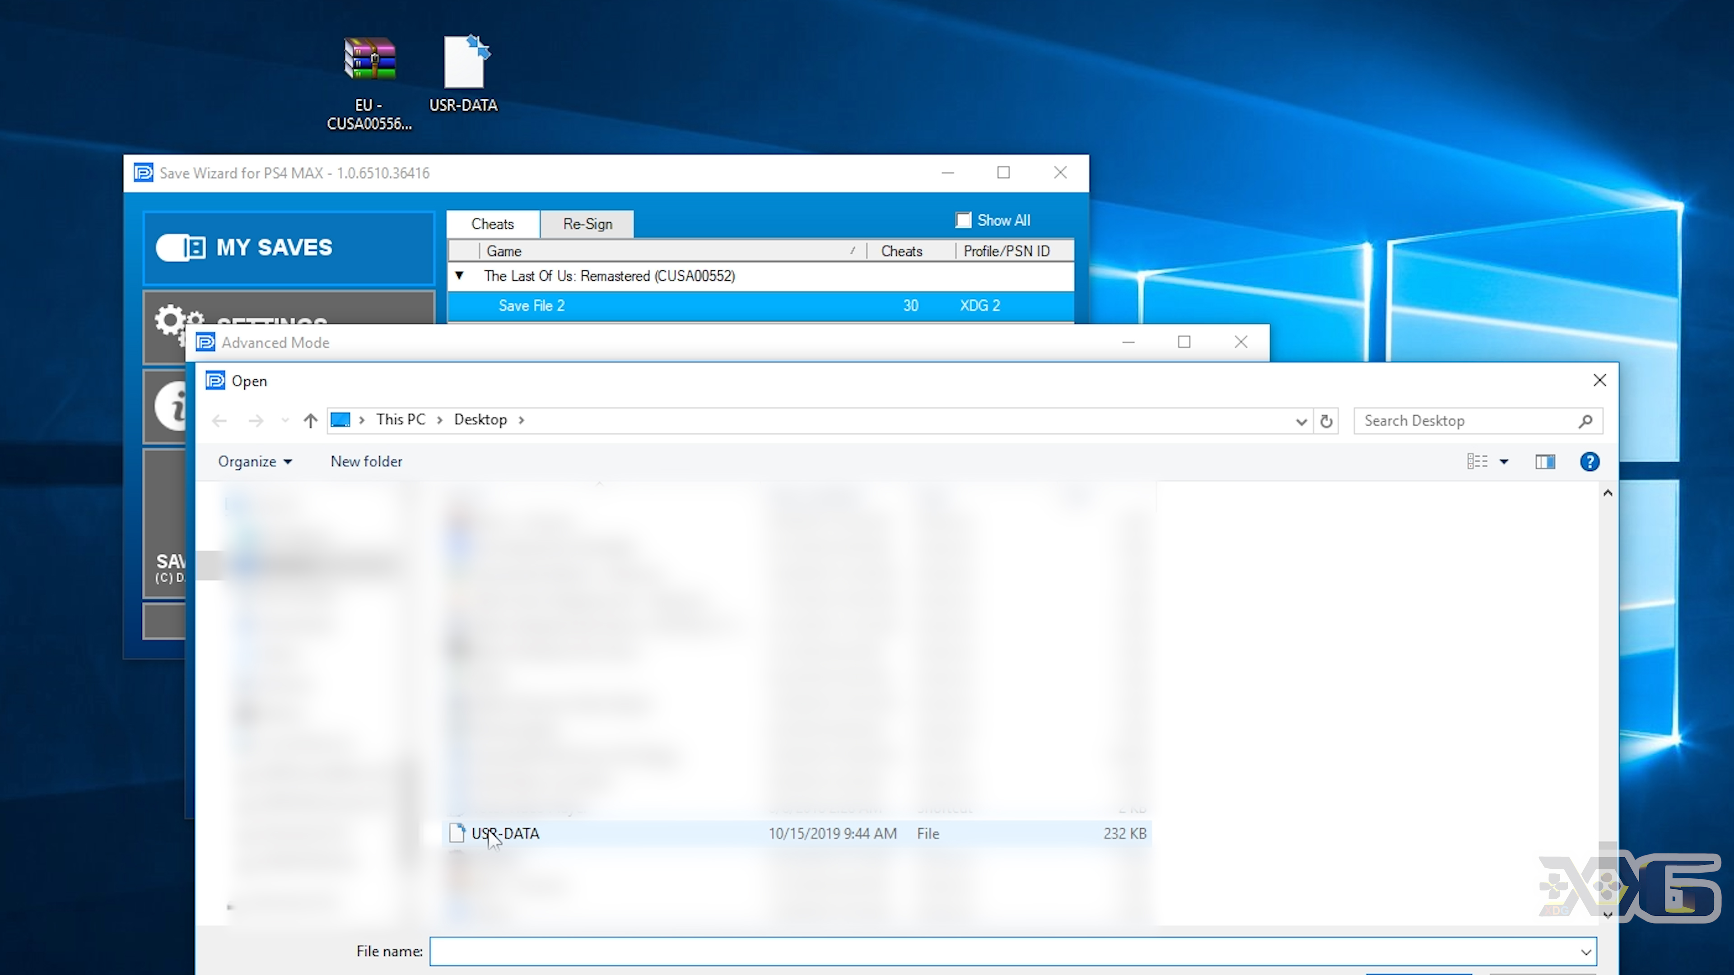Click the USR-DATA file icon in list
This screenshot has width=1734, height=975.
(457, 833)
